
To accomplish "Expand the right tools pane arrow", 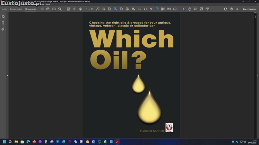I will point(257,75).
